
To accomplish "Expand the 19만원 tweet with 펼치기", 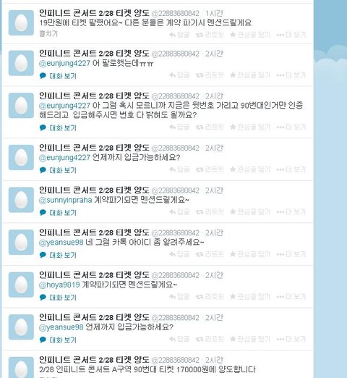I will [x=48, y=33].
